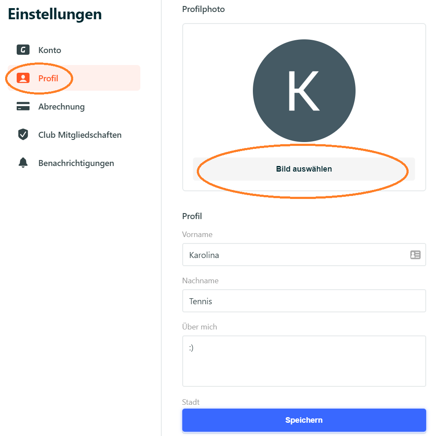Select the Abrechnung credit card icon
Screen dimensions: 436x436
click(x=23, y=106)
